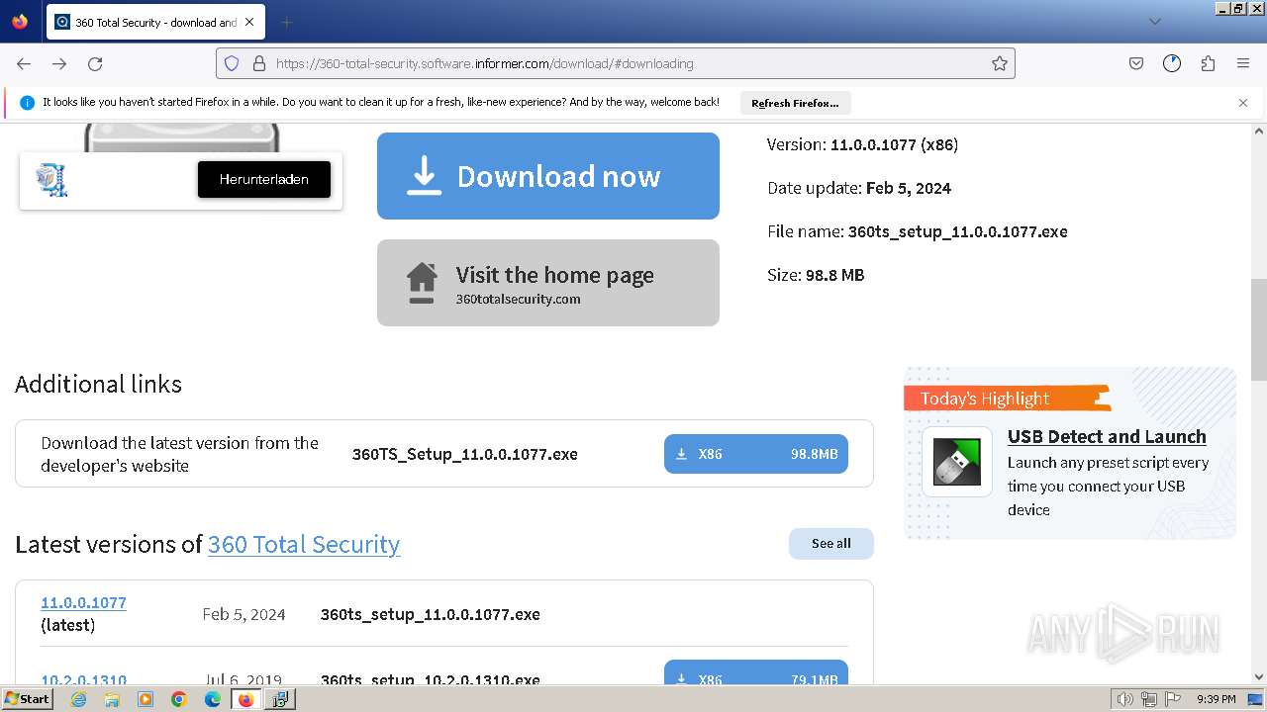Open the Extensions puzzle icon

pos(1208,63)
